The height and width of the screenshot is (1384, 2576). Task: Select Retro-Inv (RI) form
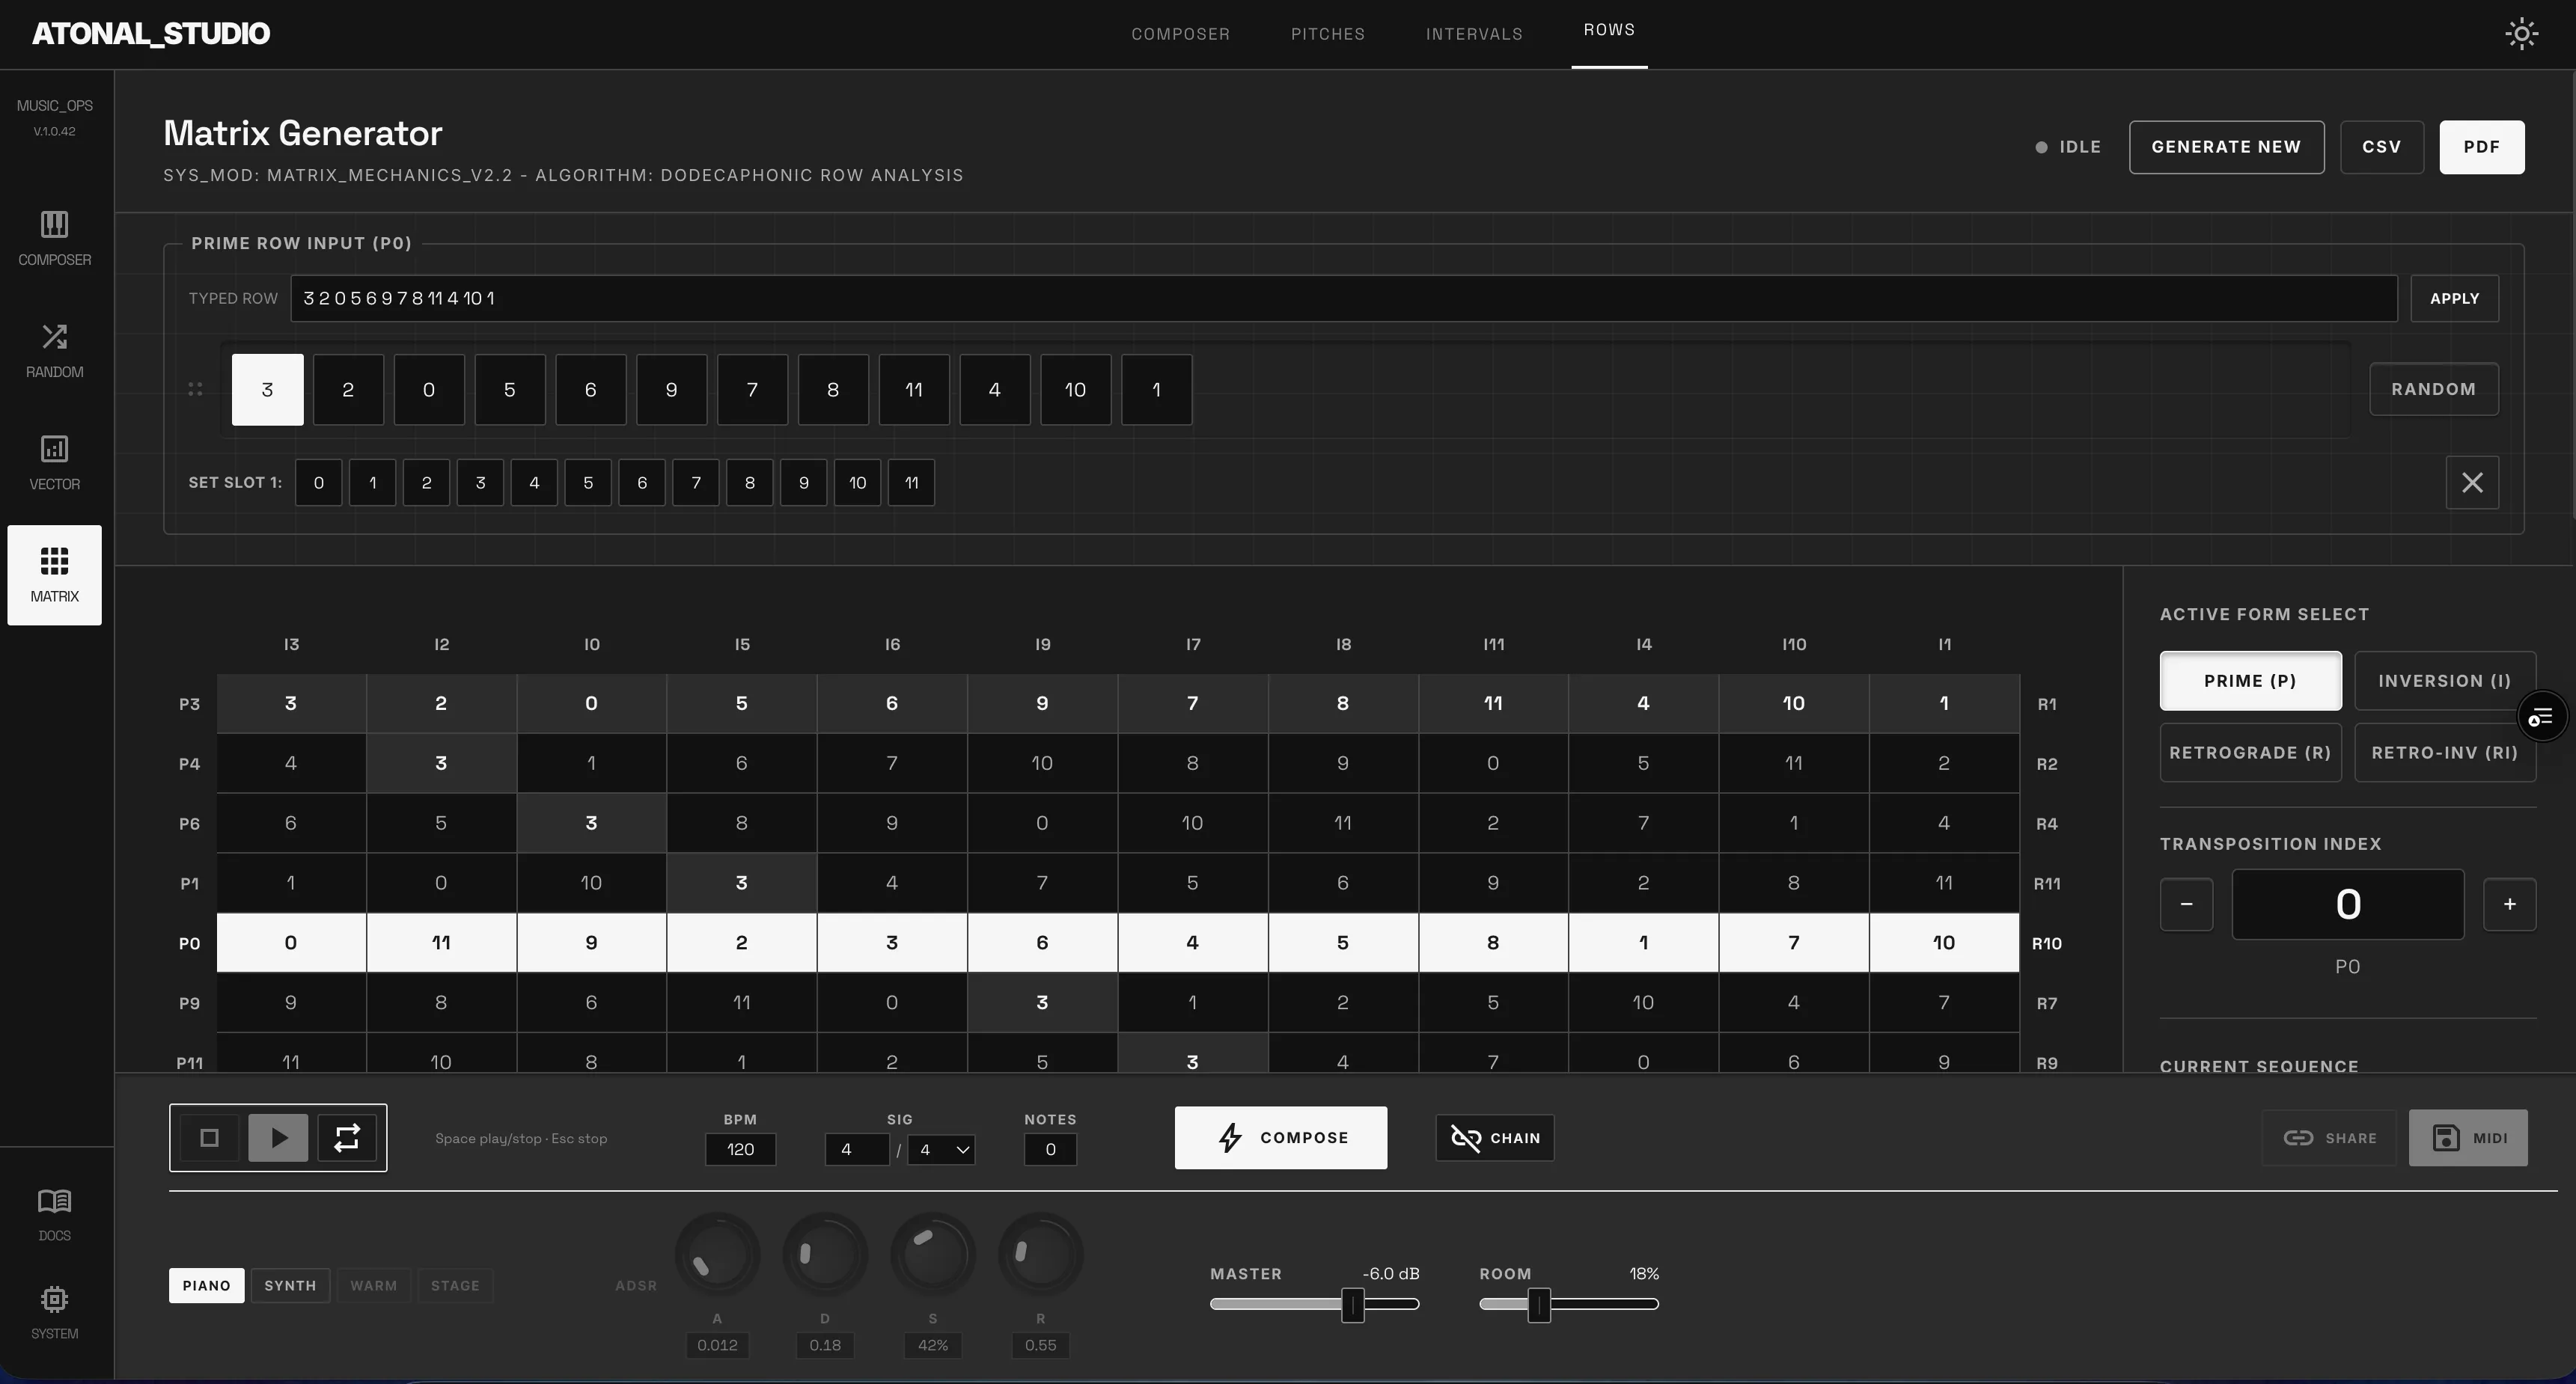[x=2445, y=753]
